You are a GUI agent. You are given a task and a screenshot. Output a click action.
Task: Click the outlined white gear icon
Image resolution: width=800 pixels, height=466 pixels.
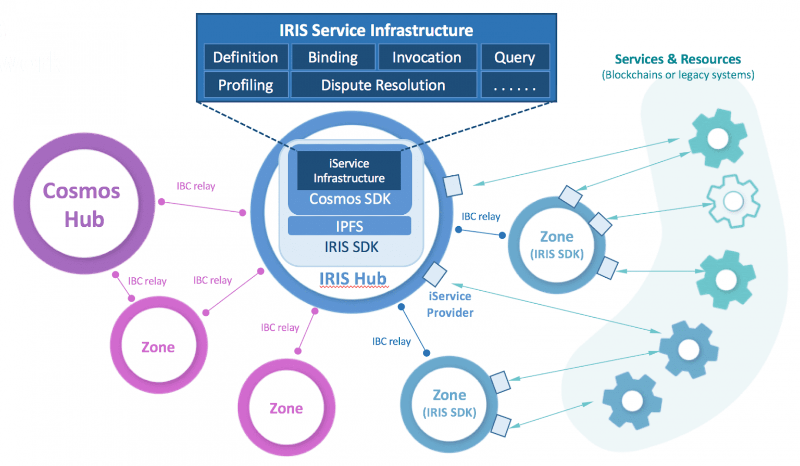(733, 201)
